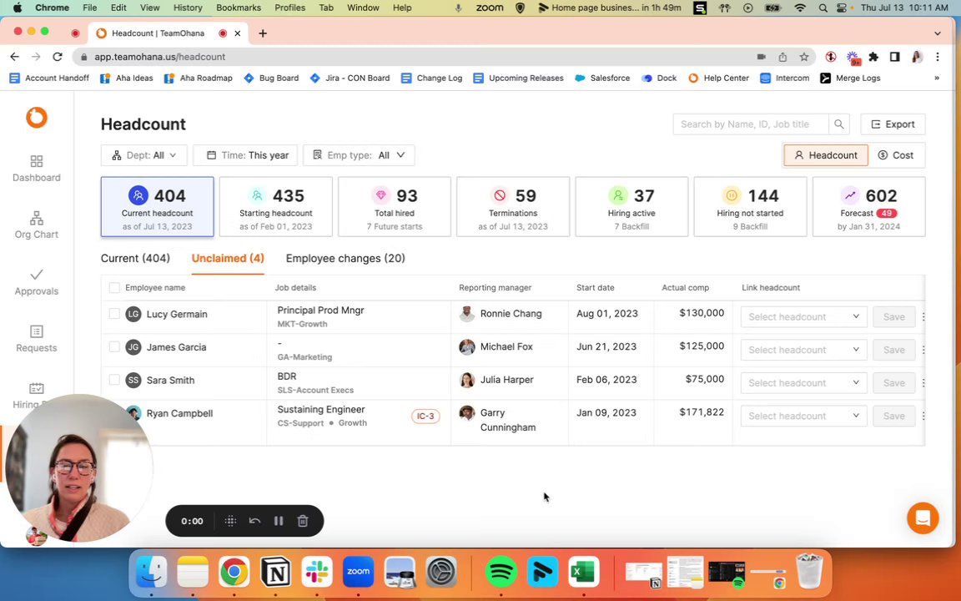
Task: Open the Time: This year filter
Action: (x=245, y=155)
